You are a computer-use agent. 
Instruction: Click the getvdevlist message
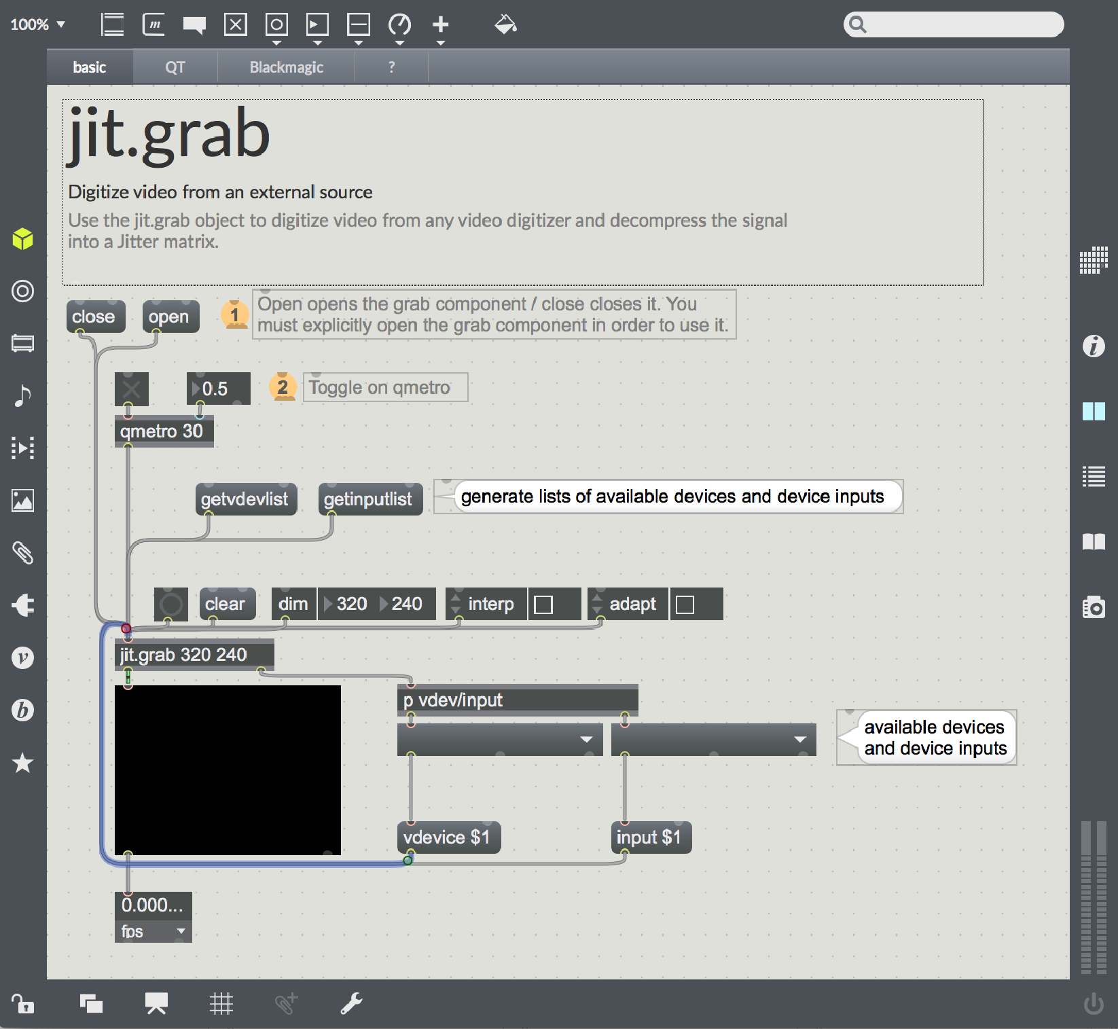point(246,499)
